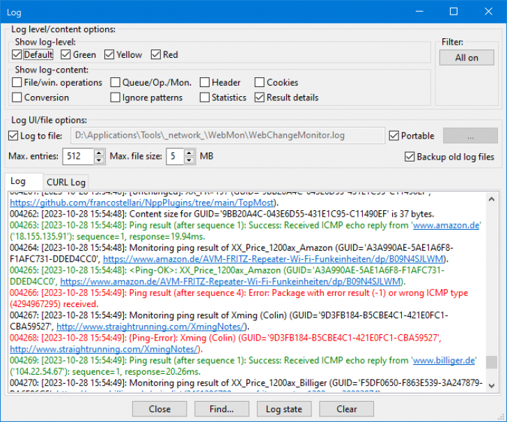Click the log scrollbar down arrow
The width and height of the screenshot is (507, 422).
pos(492,386)
